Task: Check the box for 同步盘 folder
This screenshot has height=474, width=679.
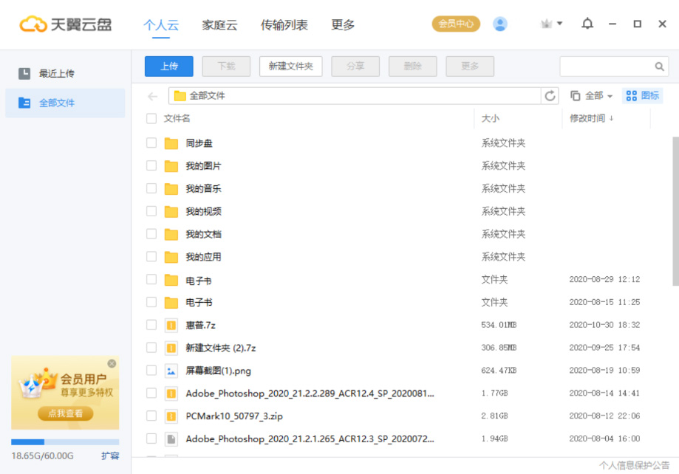Action: point(151,143)
